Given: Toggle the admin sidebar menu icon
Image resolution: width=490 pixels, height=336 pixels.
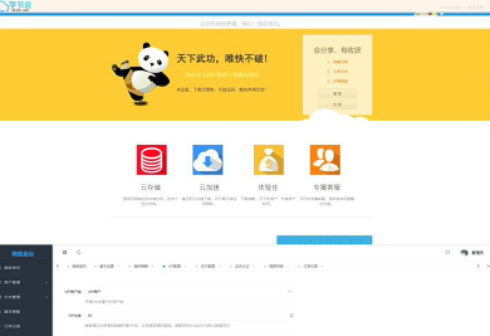Looking at the screenshot, I should coord(64,252).
